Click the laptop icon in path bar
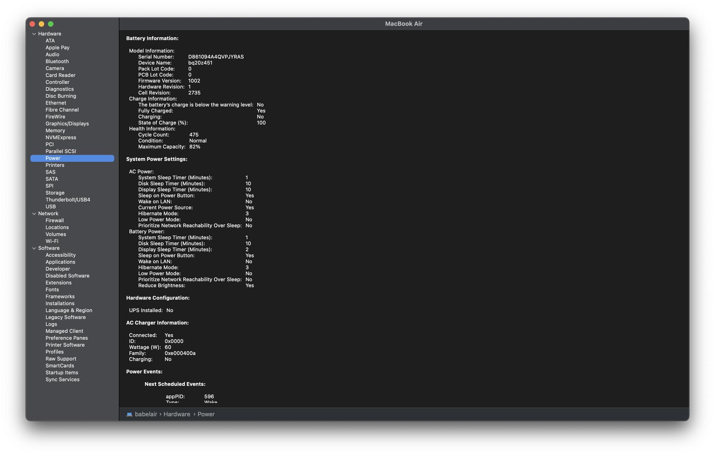 click(x=129, y=415)
